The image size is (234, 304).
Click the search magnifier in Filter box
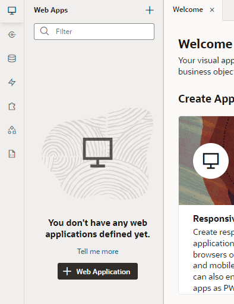(45, 31)
